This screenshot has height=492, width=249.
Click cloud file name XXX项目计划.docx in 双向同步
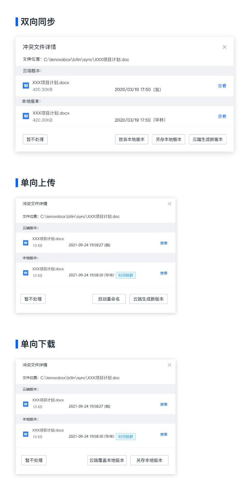[x=51, y=83]
